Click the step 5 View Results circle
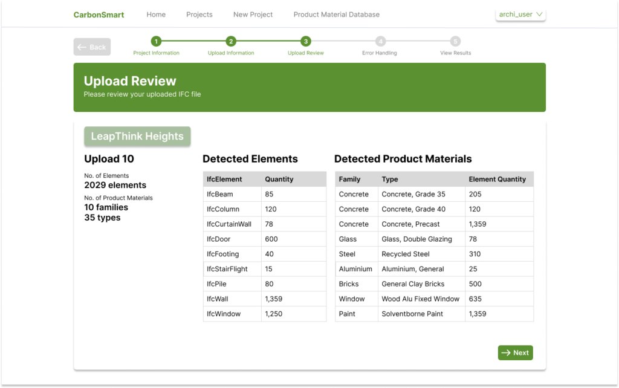619x388 pixels. (455, 42)
